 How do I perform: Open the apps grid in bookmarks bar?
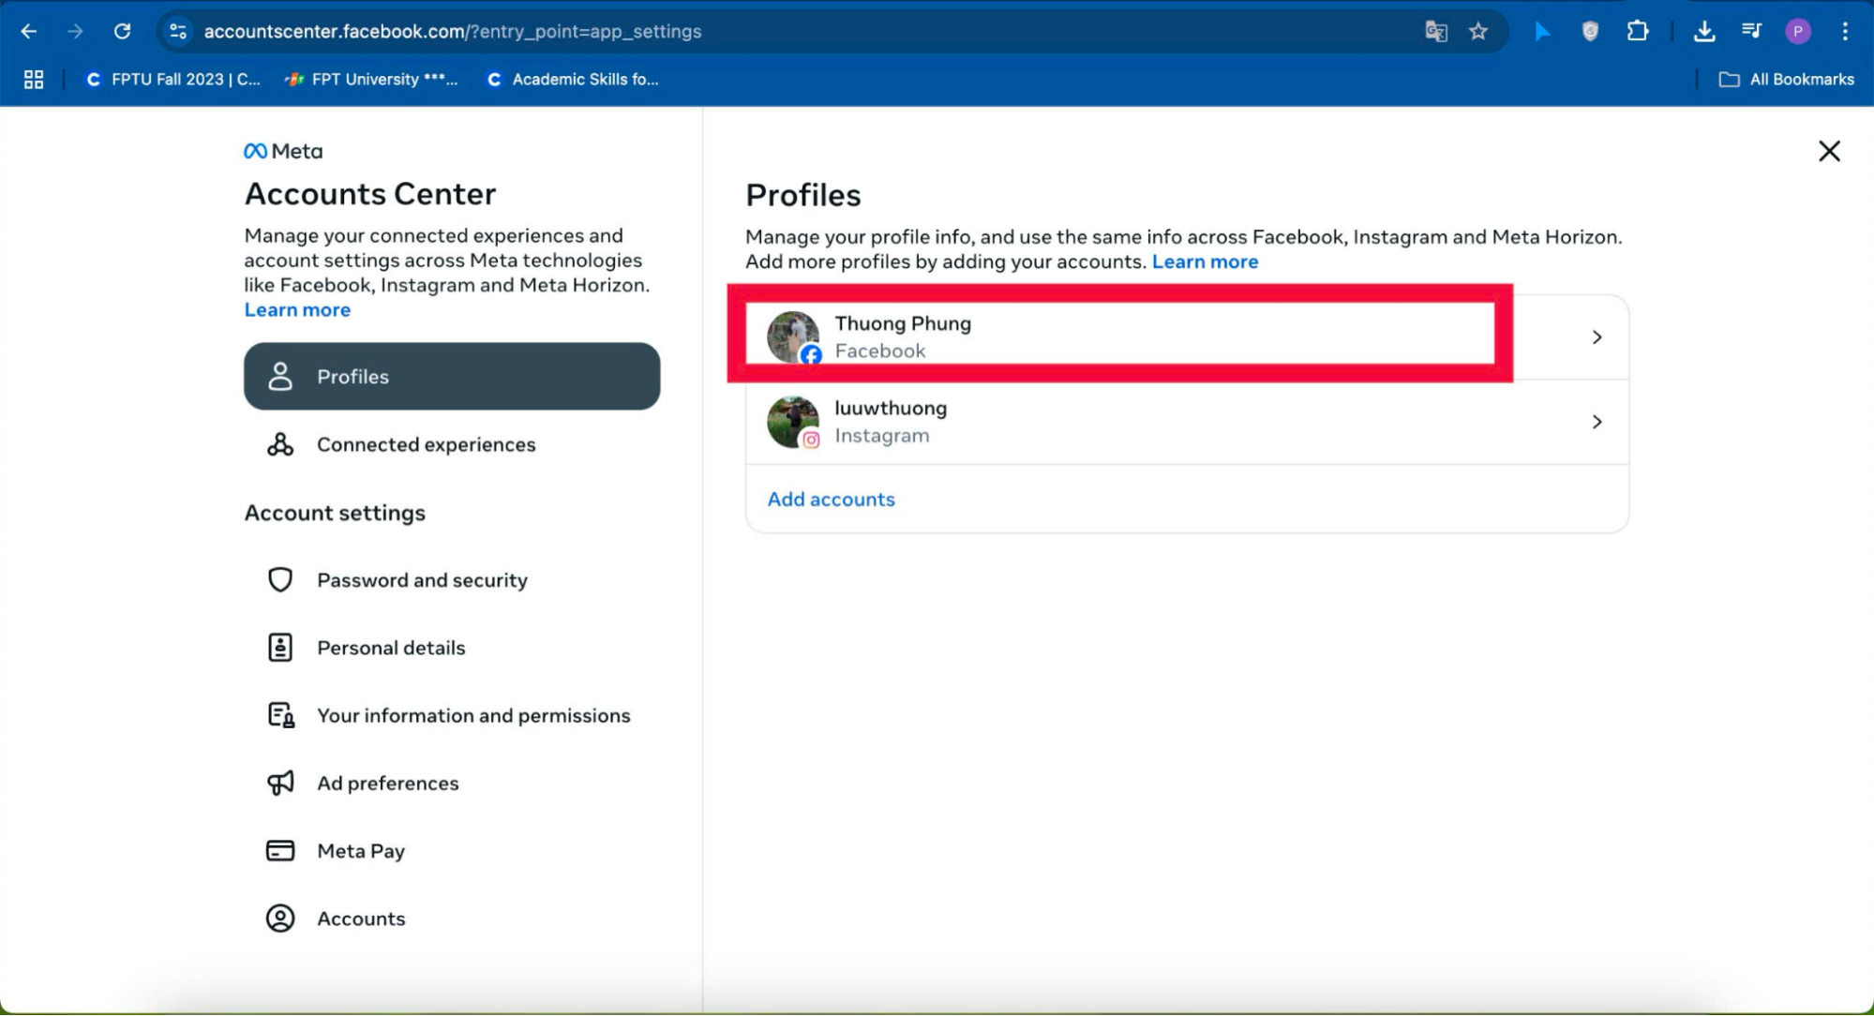pos(34,80)
